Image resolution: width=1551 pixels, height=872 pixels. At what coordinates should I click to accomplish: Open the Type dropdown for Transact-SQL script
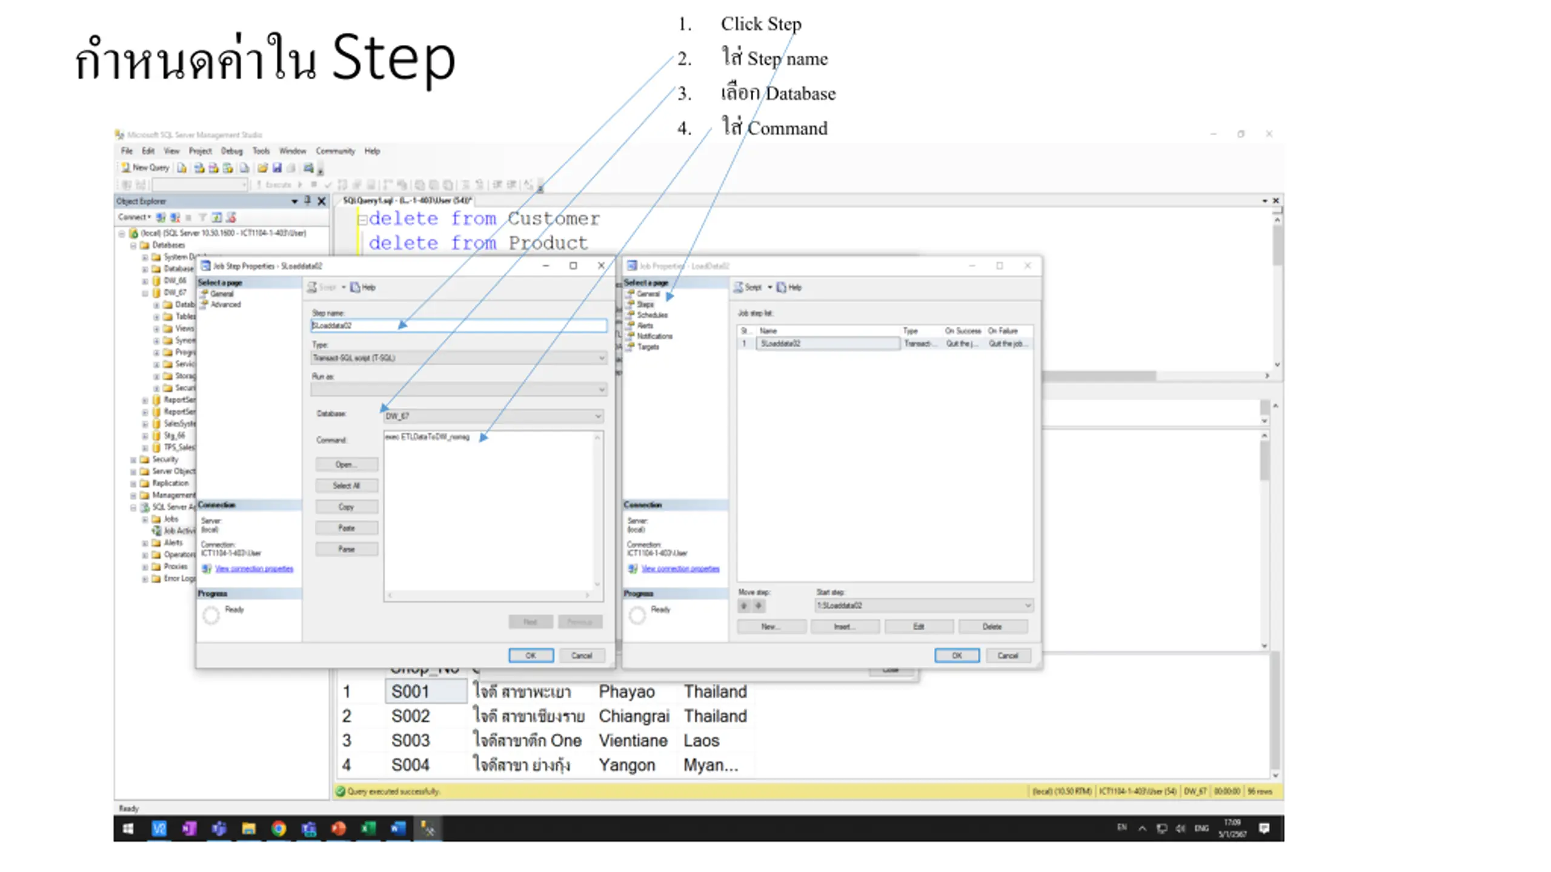pos(459,358)
